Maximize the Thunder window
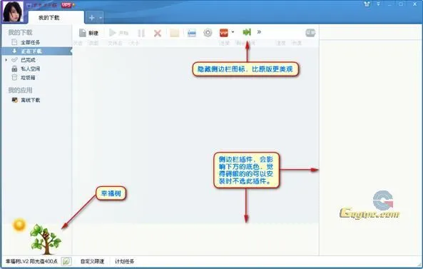Screen dimensions: 423x269 point(401,4)
